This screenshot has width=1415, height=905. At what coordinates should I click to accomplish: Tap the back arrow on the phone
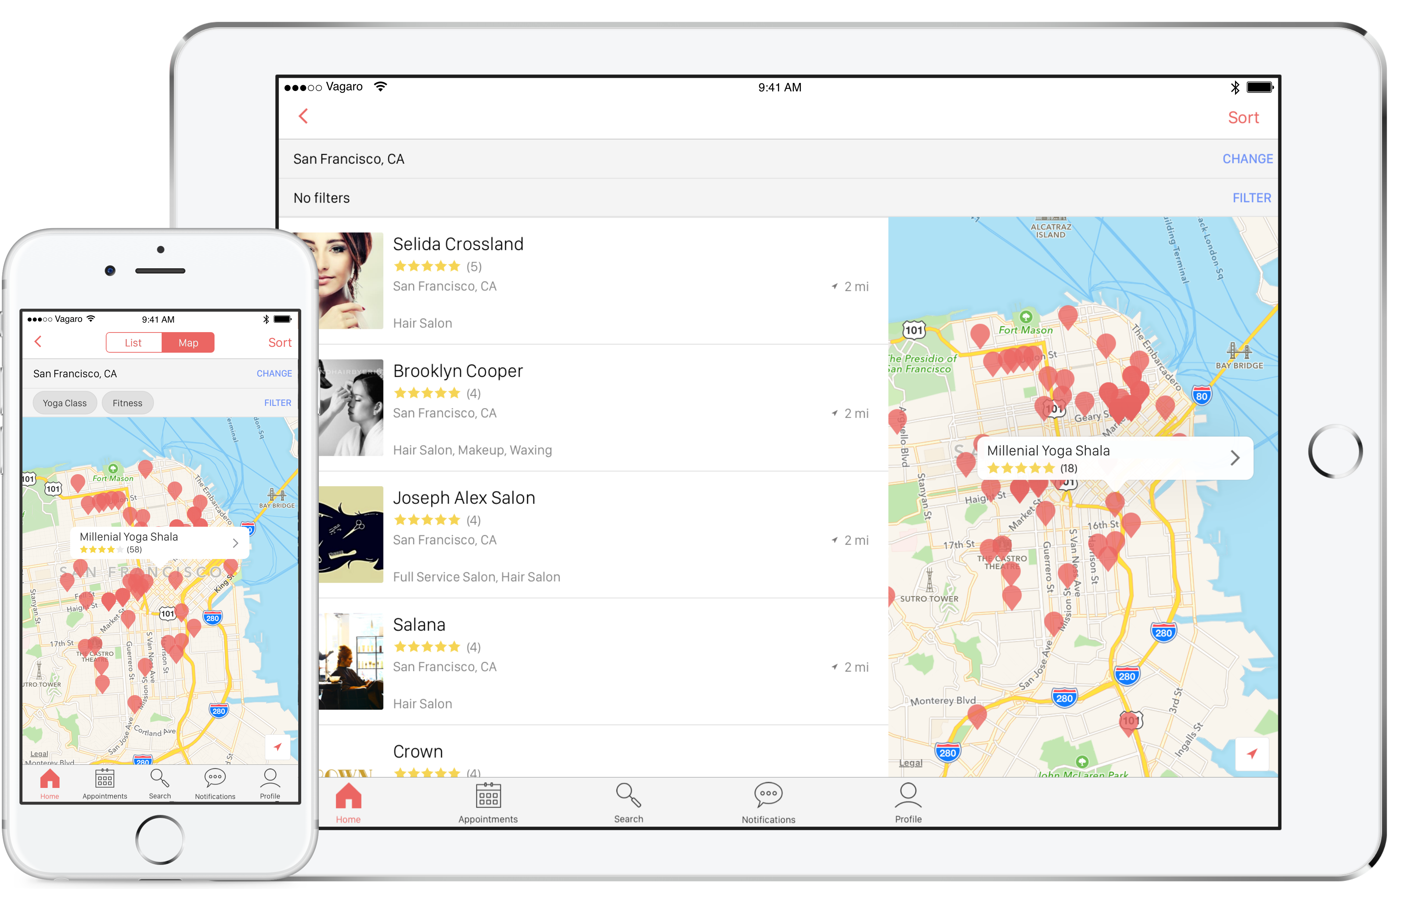pyautogui.click(x=38, y=341)
